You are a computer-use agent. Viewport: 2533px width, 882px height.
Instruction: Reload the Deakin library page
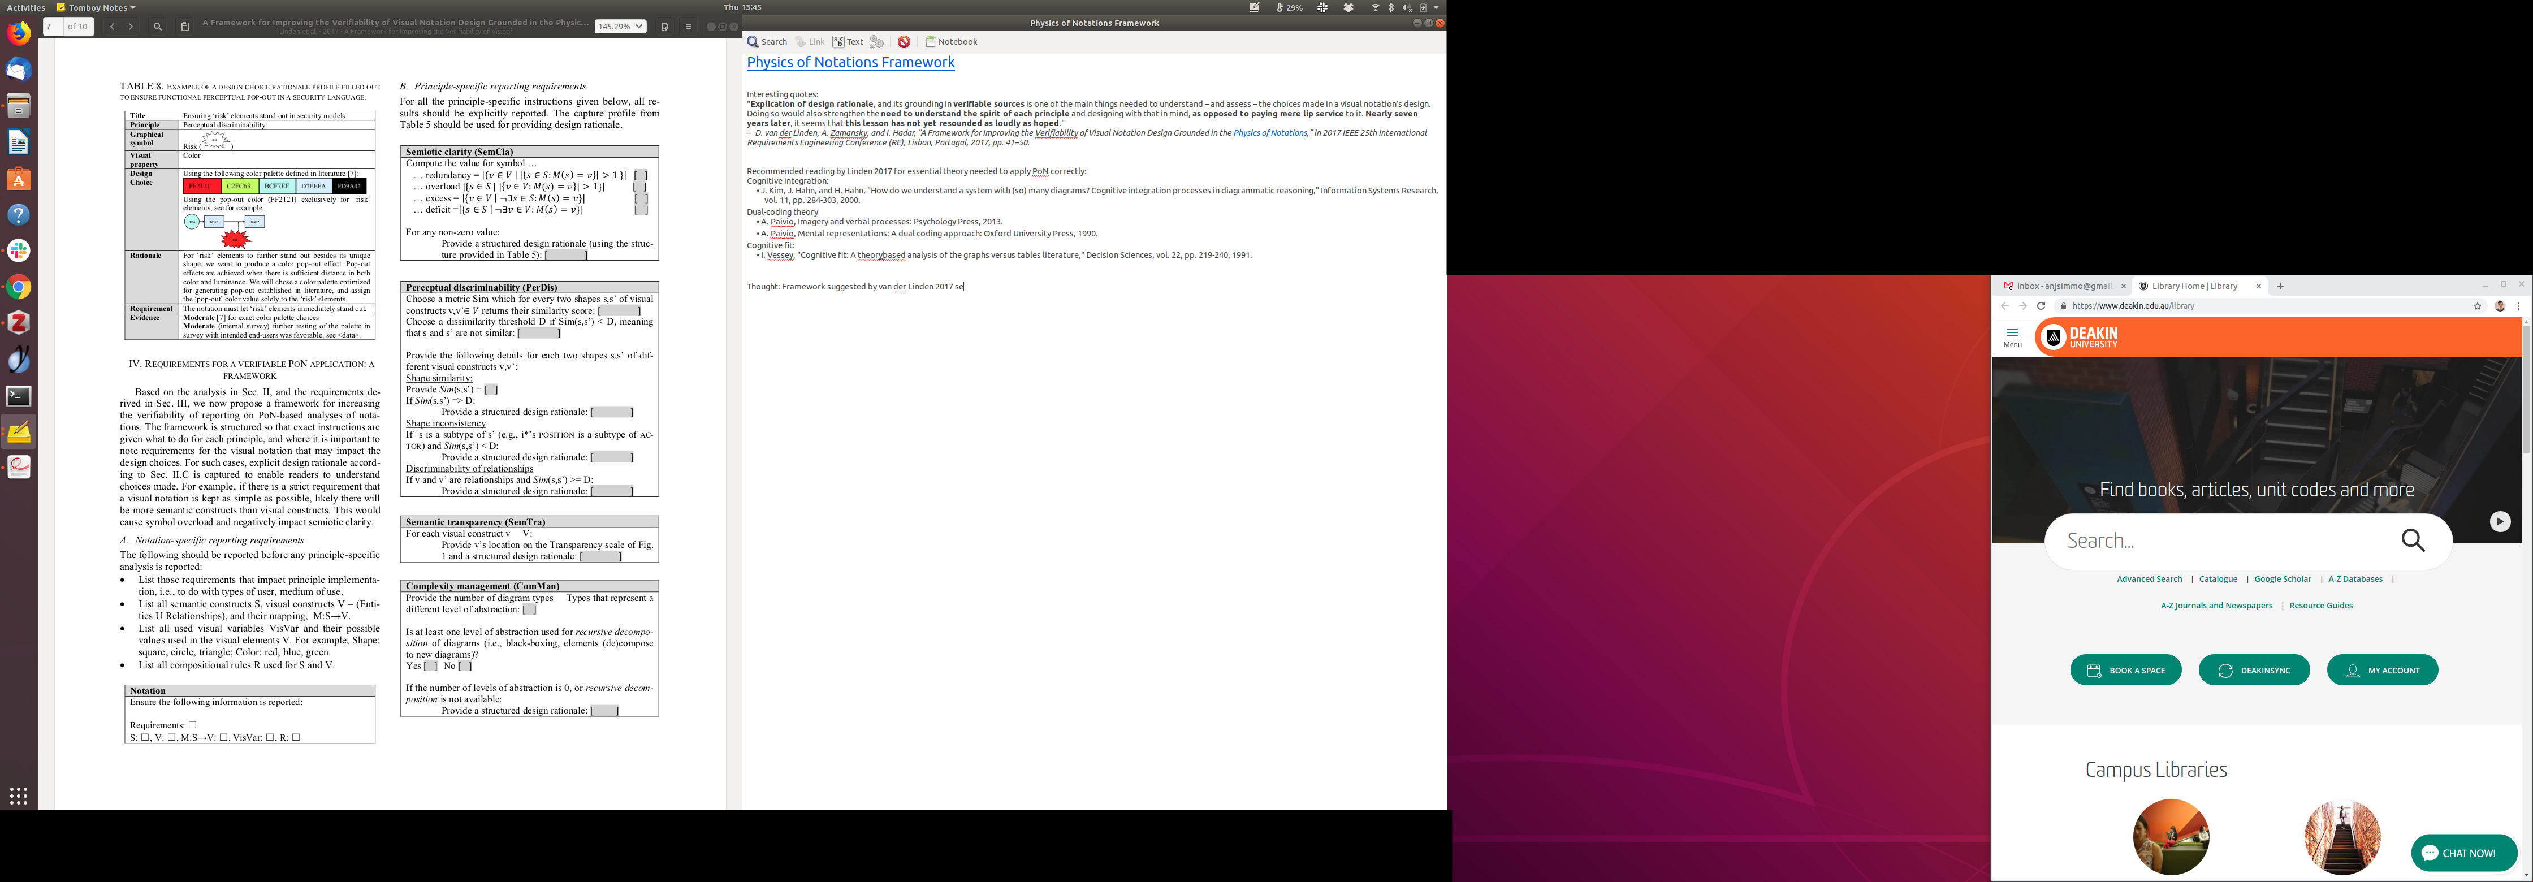pyautogui.click(x=2041, y=306)
